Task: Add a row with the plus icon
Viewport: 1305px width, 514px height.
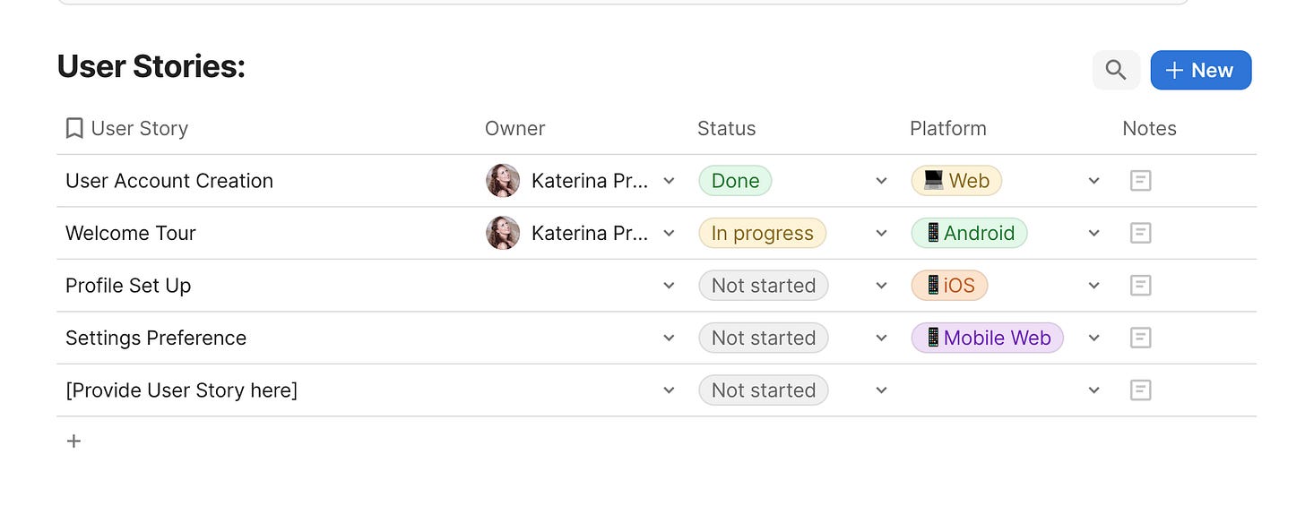Action: click(74, 441)
